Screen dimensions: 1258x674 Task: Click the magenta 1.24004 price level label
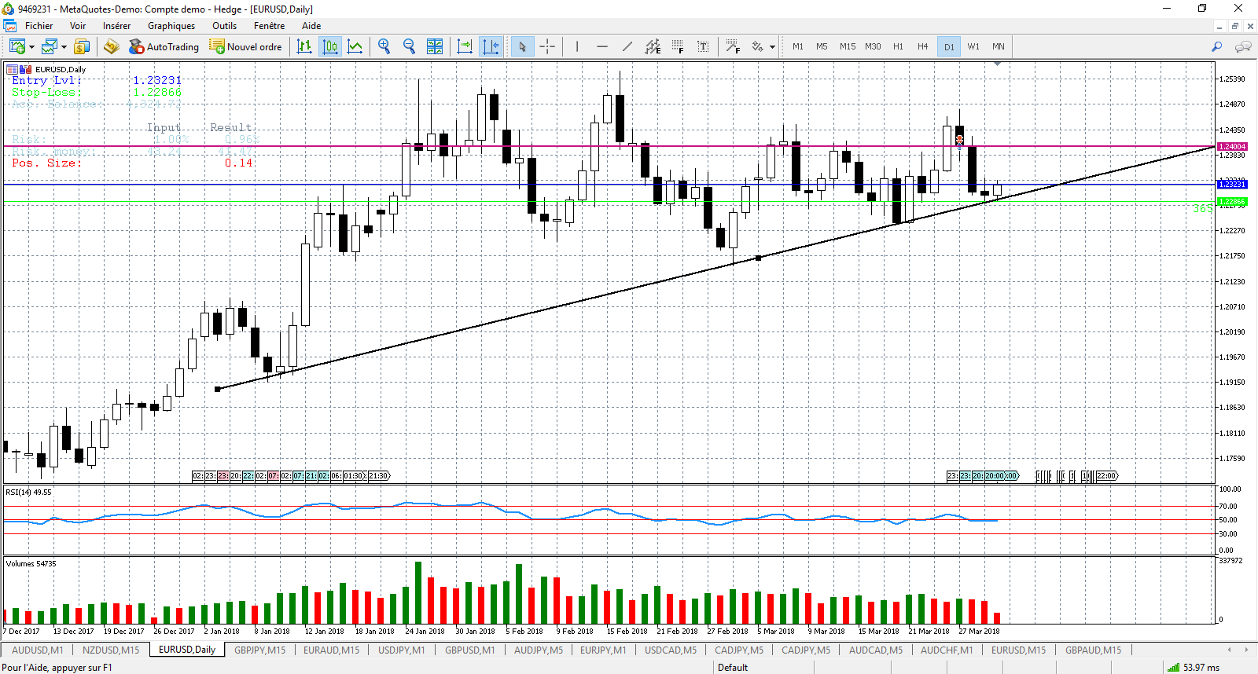point(1232,147)
